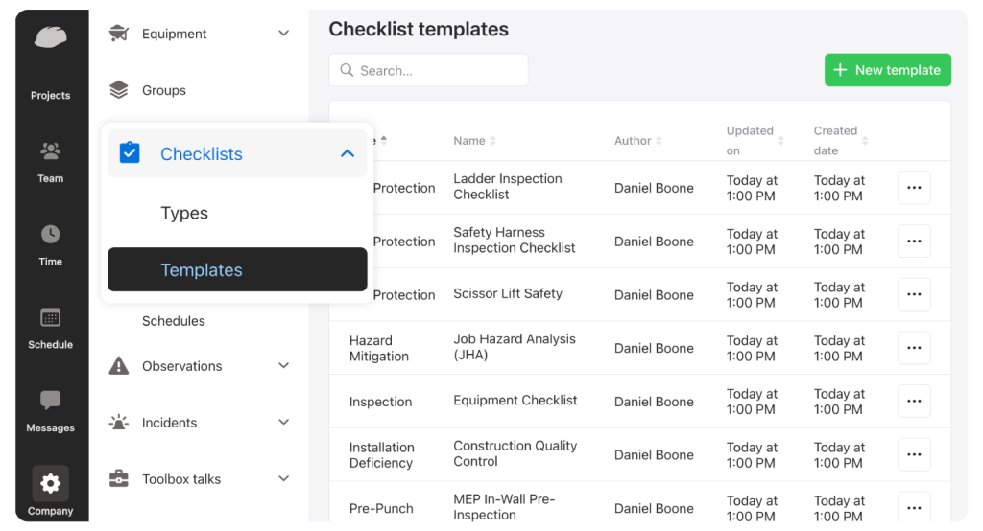Click the New template button
This screenshot has height=531, width=983.
[887, 70]
